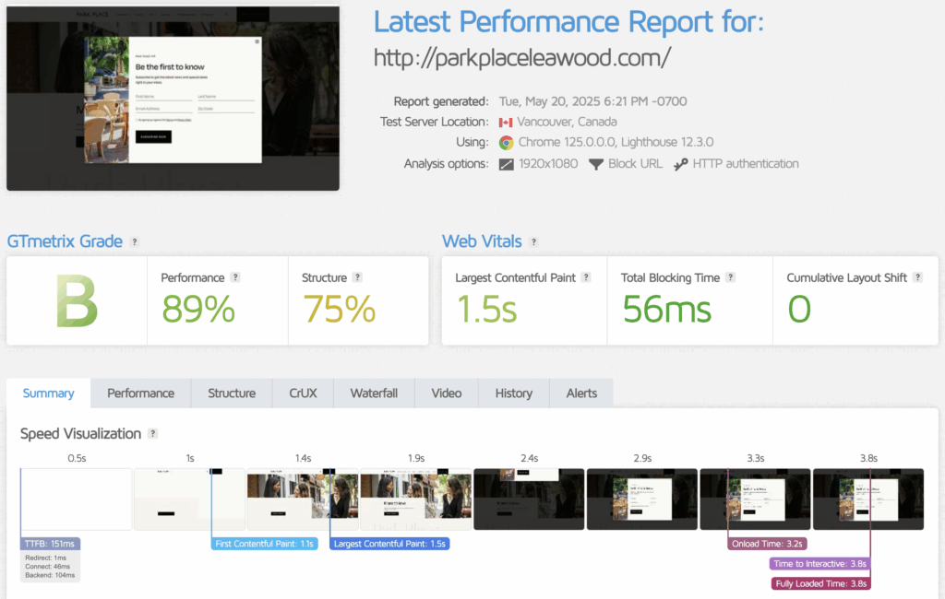This screenshot has width=945, height=599.
Task: Click the grade B letter
Action: (77, 301)
